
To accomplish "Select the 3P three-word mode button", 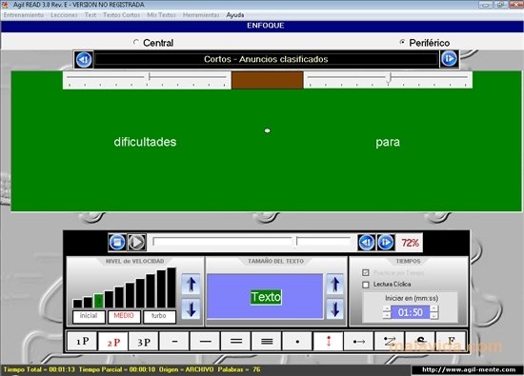I will click(144, 341).
